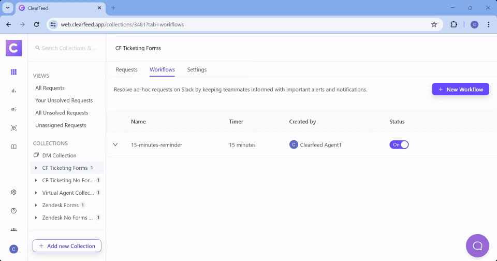Open the inbox grid icon in sidebar
The width and height of the screenshot is (497, 261).
click(x=14, y=72)
